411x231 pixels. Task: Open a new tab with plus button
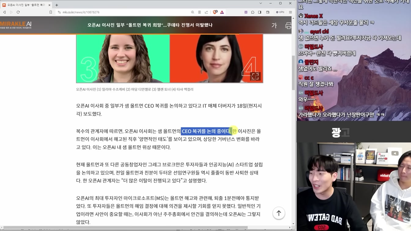coord(57,5)
